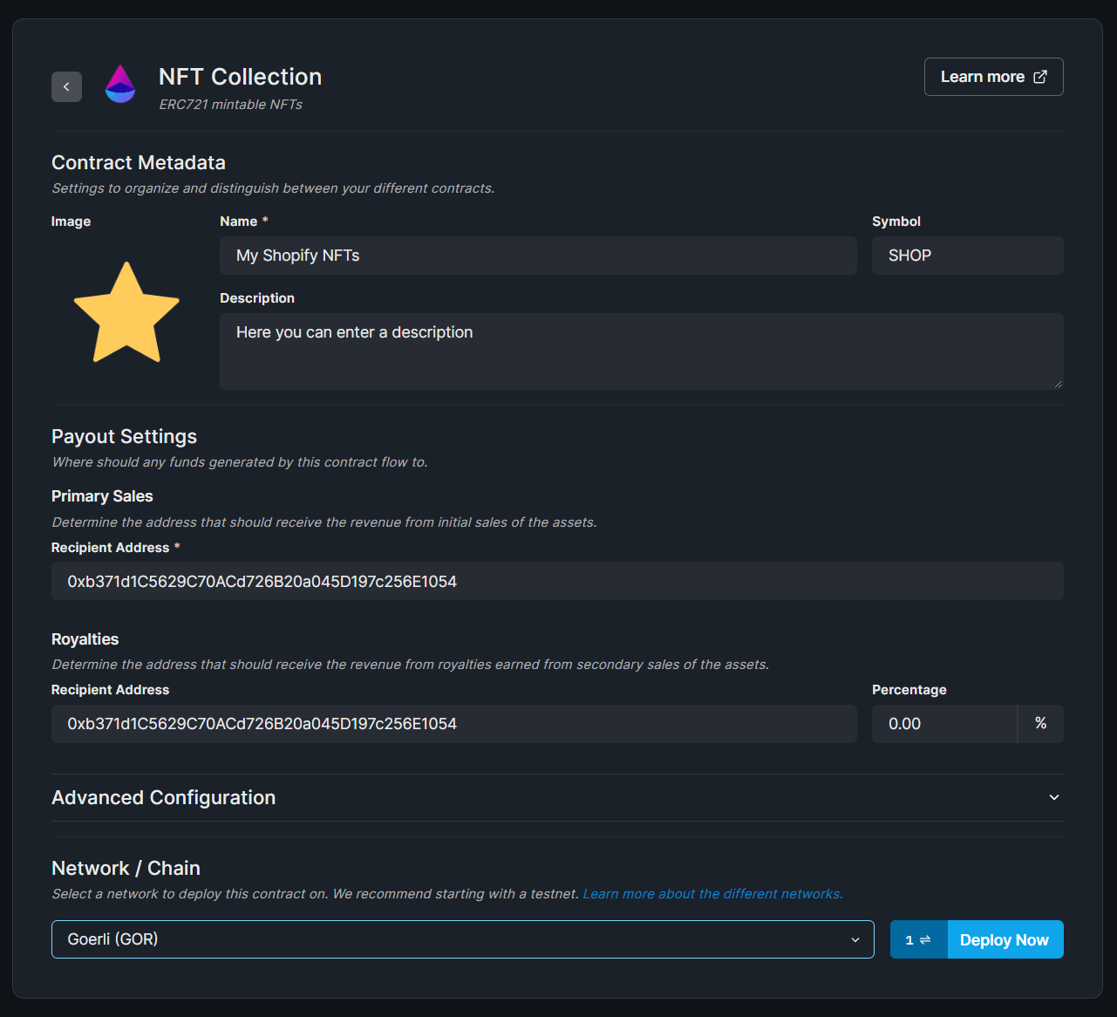Click the chevron on the Goerli network selector

(854, 939)
